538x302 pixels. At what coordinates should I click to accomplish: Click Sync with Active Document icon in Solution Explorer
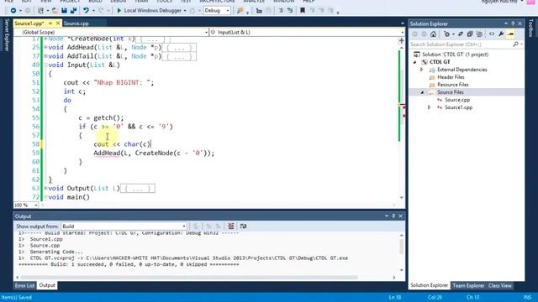click(461, 34)
